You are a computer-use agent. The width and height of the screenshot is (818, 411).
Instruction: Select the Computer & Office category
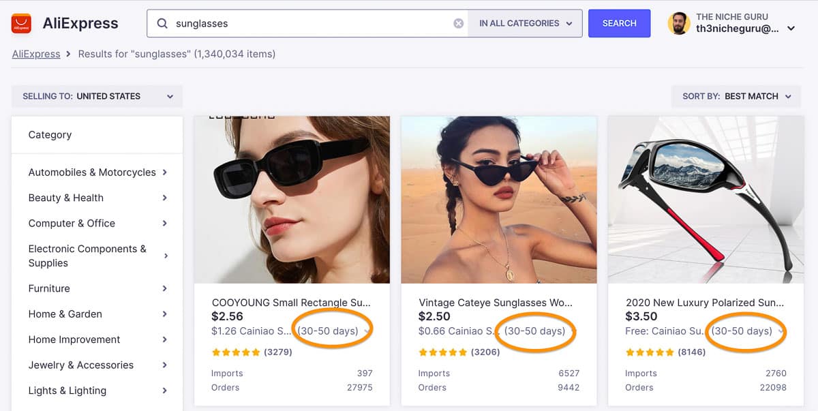pos(71,223)
